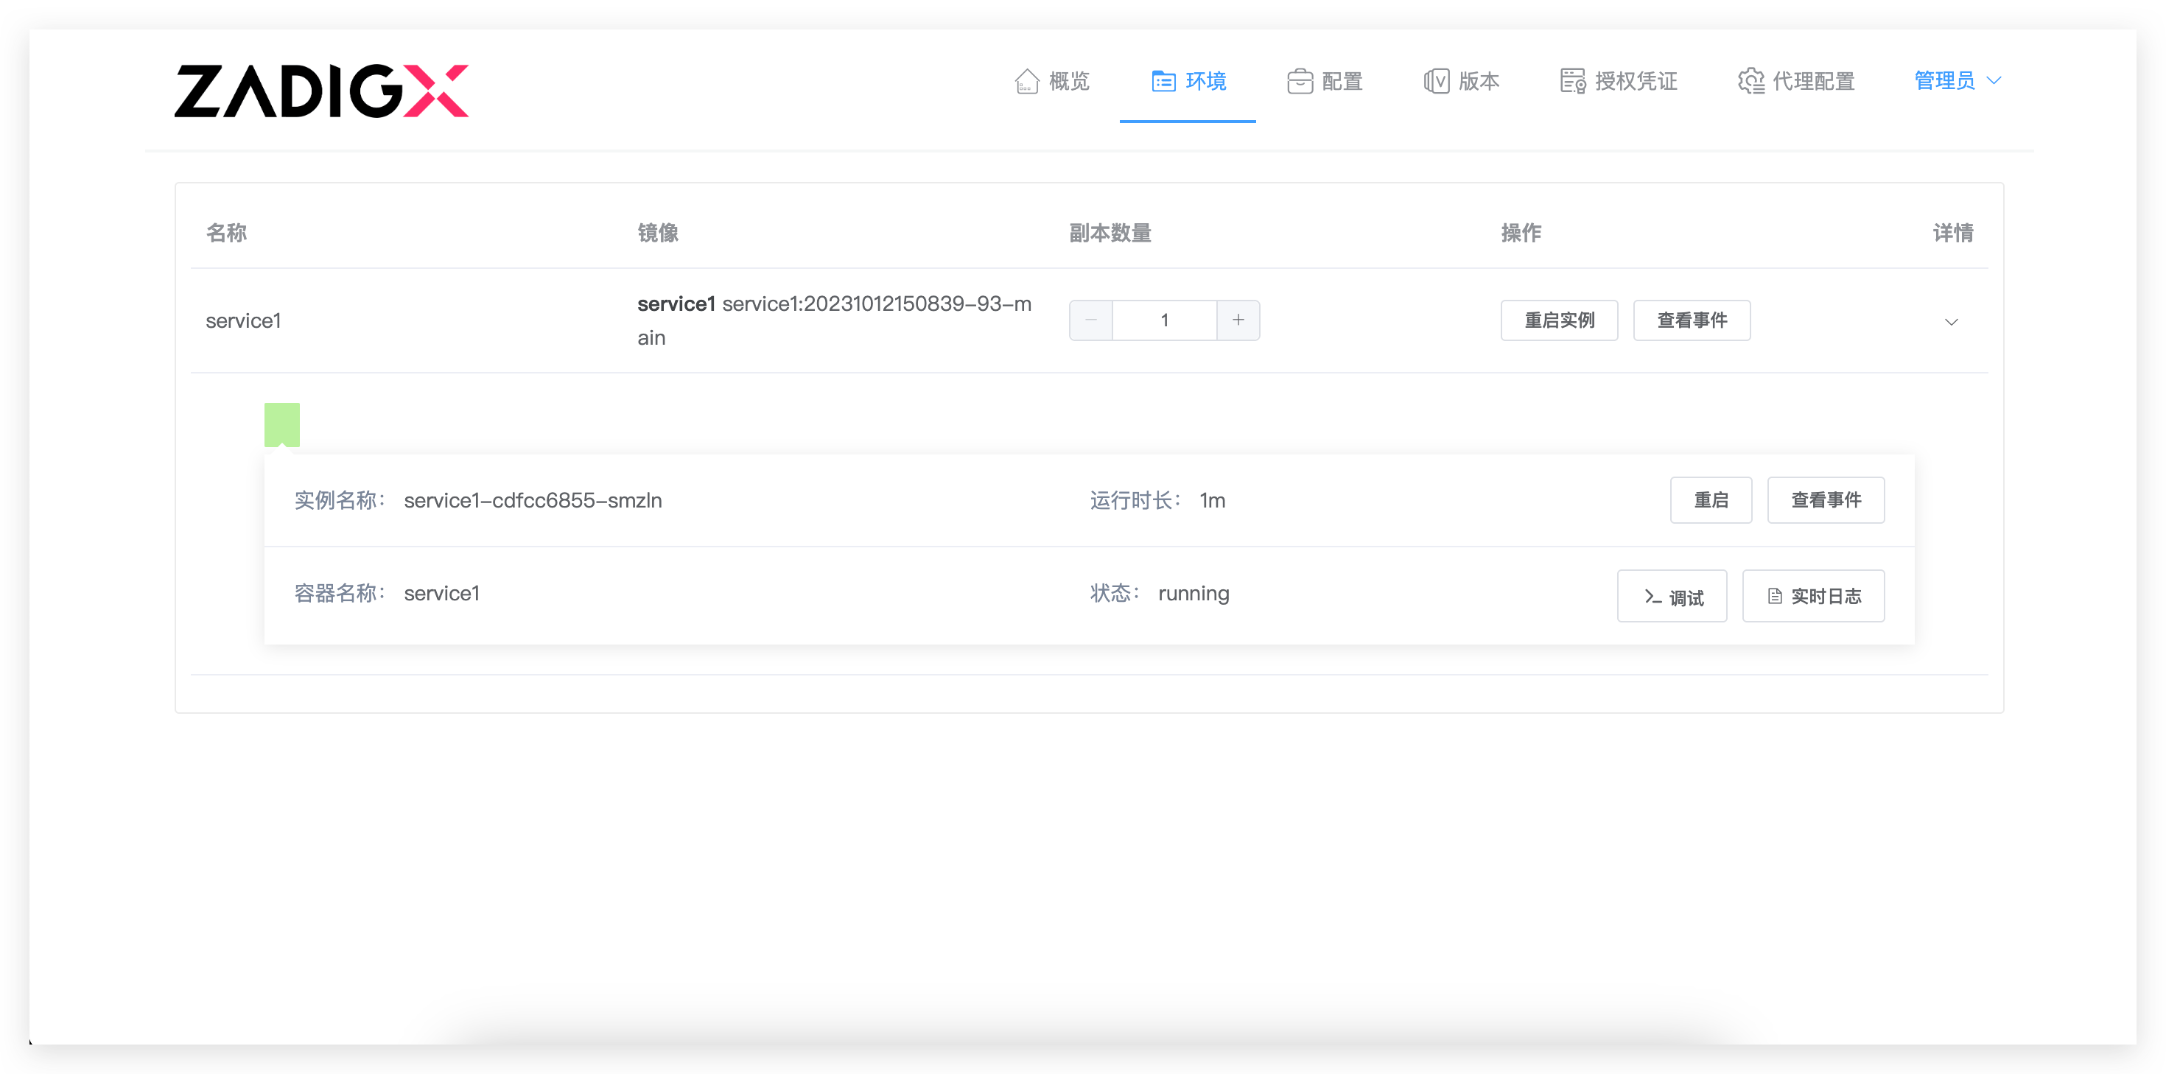This screenshot has width=2166, height=1074.
Task: Collapse service1 details chevron
Action: 1951,322
